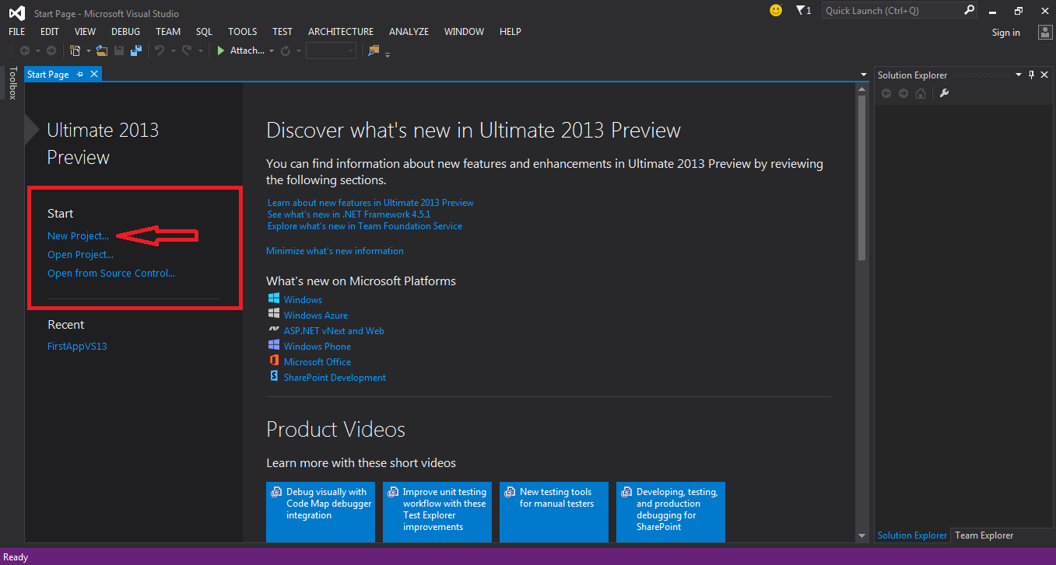The image size is (1056, 565).
Task: Click Solution Explorer Forward arrow icon
Action: 903,93
